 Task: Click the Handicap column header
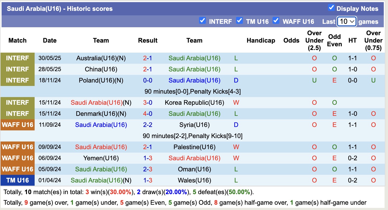point(261,40)
